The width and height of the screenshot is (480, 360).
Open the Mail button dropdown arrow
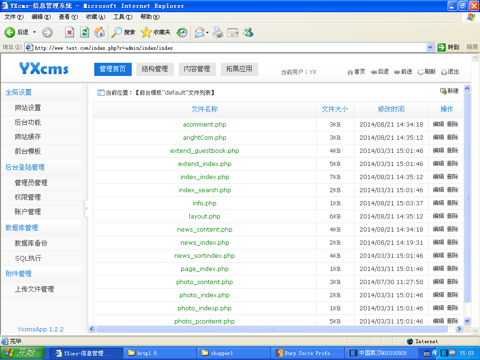(207, 32)
